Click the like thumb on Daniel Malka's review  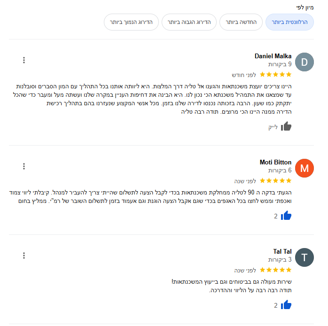286,126
